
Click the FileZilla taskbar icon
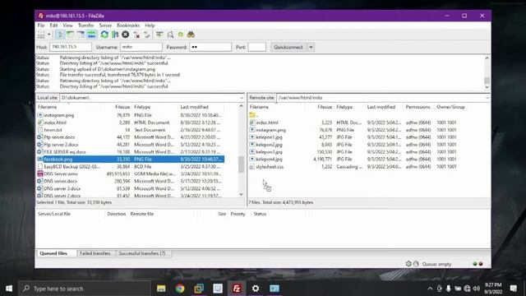tap(237, 289)
